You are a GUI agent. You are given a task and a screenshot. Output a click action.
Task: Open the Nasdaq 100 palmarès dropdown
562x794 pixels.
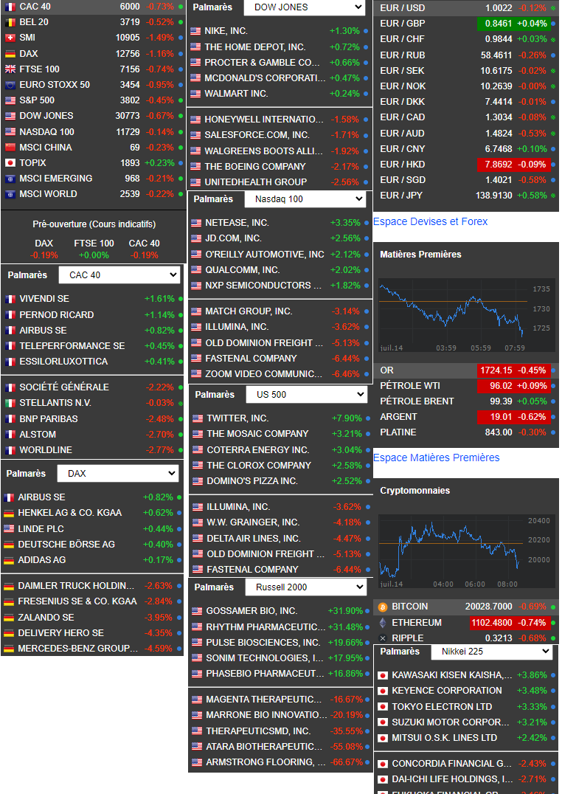(305, 199)
